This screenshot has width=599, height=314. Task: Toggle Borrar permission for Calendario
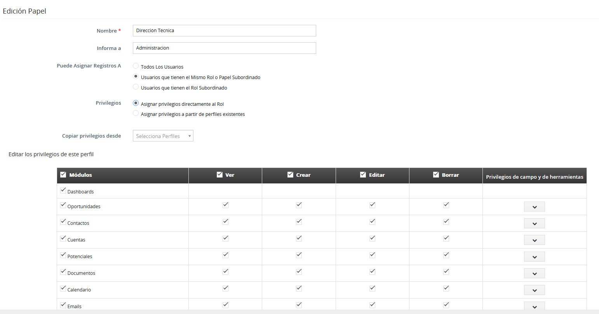446,288
